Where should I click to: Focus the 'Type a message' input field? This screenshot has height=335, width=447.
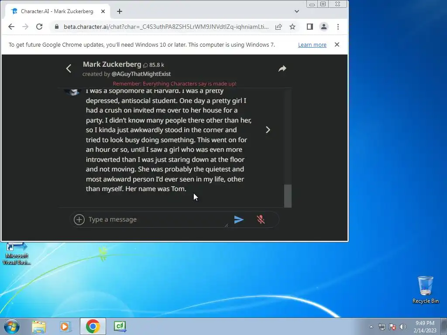(158, 219)
